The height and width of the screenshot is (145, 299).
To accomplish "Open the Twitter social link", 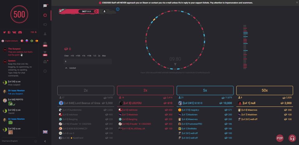I will pyautogui.click(x=5, y=32).
